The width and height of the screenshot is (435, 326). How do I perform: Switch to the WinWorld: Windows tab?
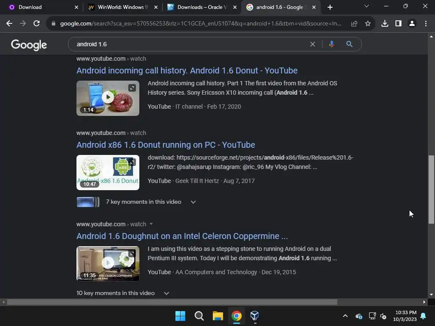tap(123, 7)
